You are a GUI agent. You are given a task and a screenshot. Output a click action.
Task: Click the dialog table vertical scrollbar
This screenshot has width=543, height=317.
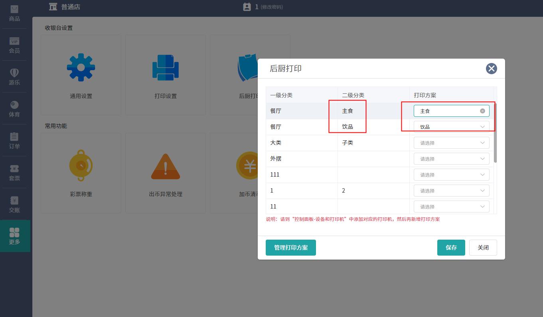tap(496, 133)
